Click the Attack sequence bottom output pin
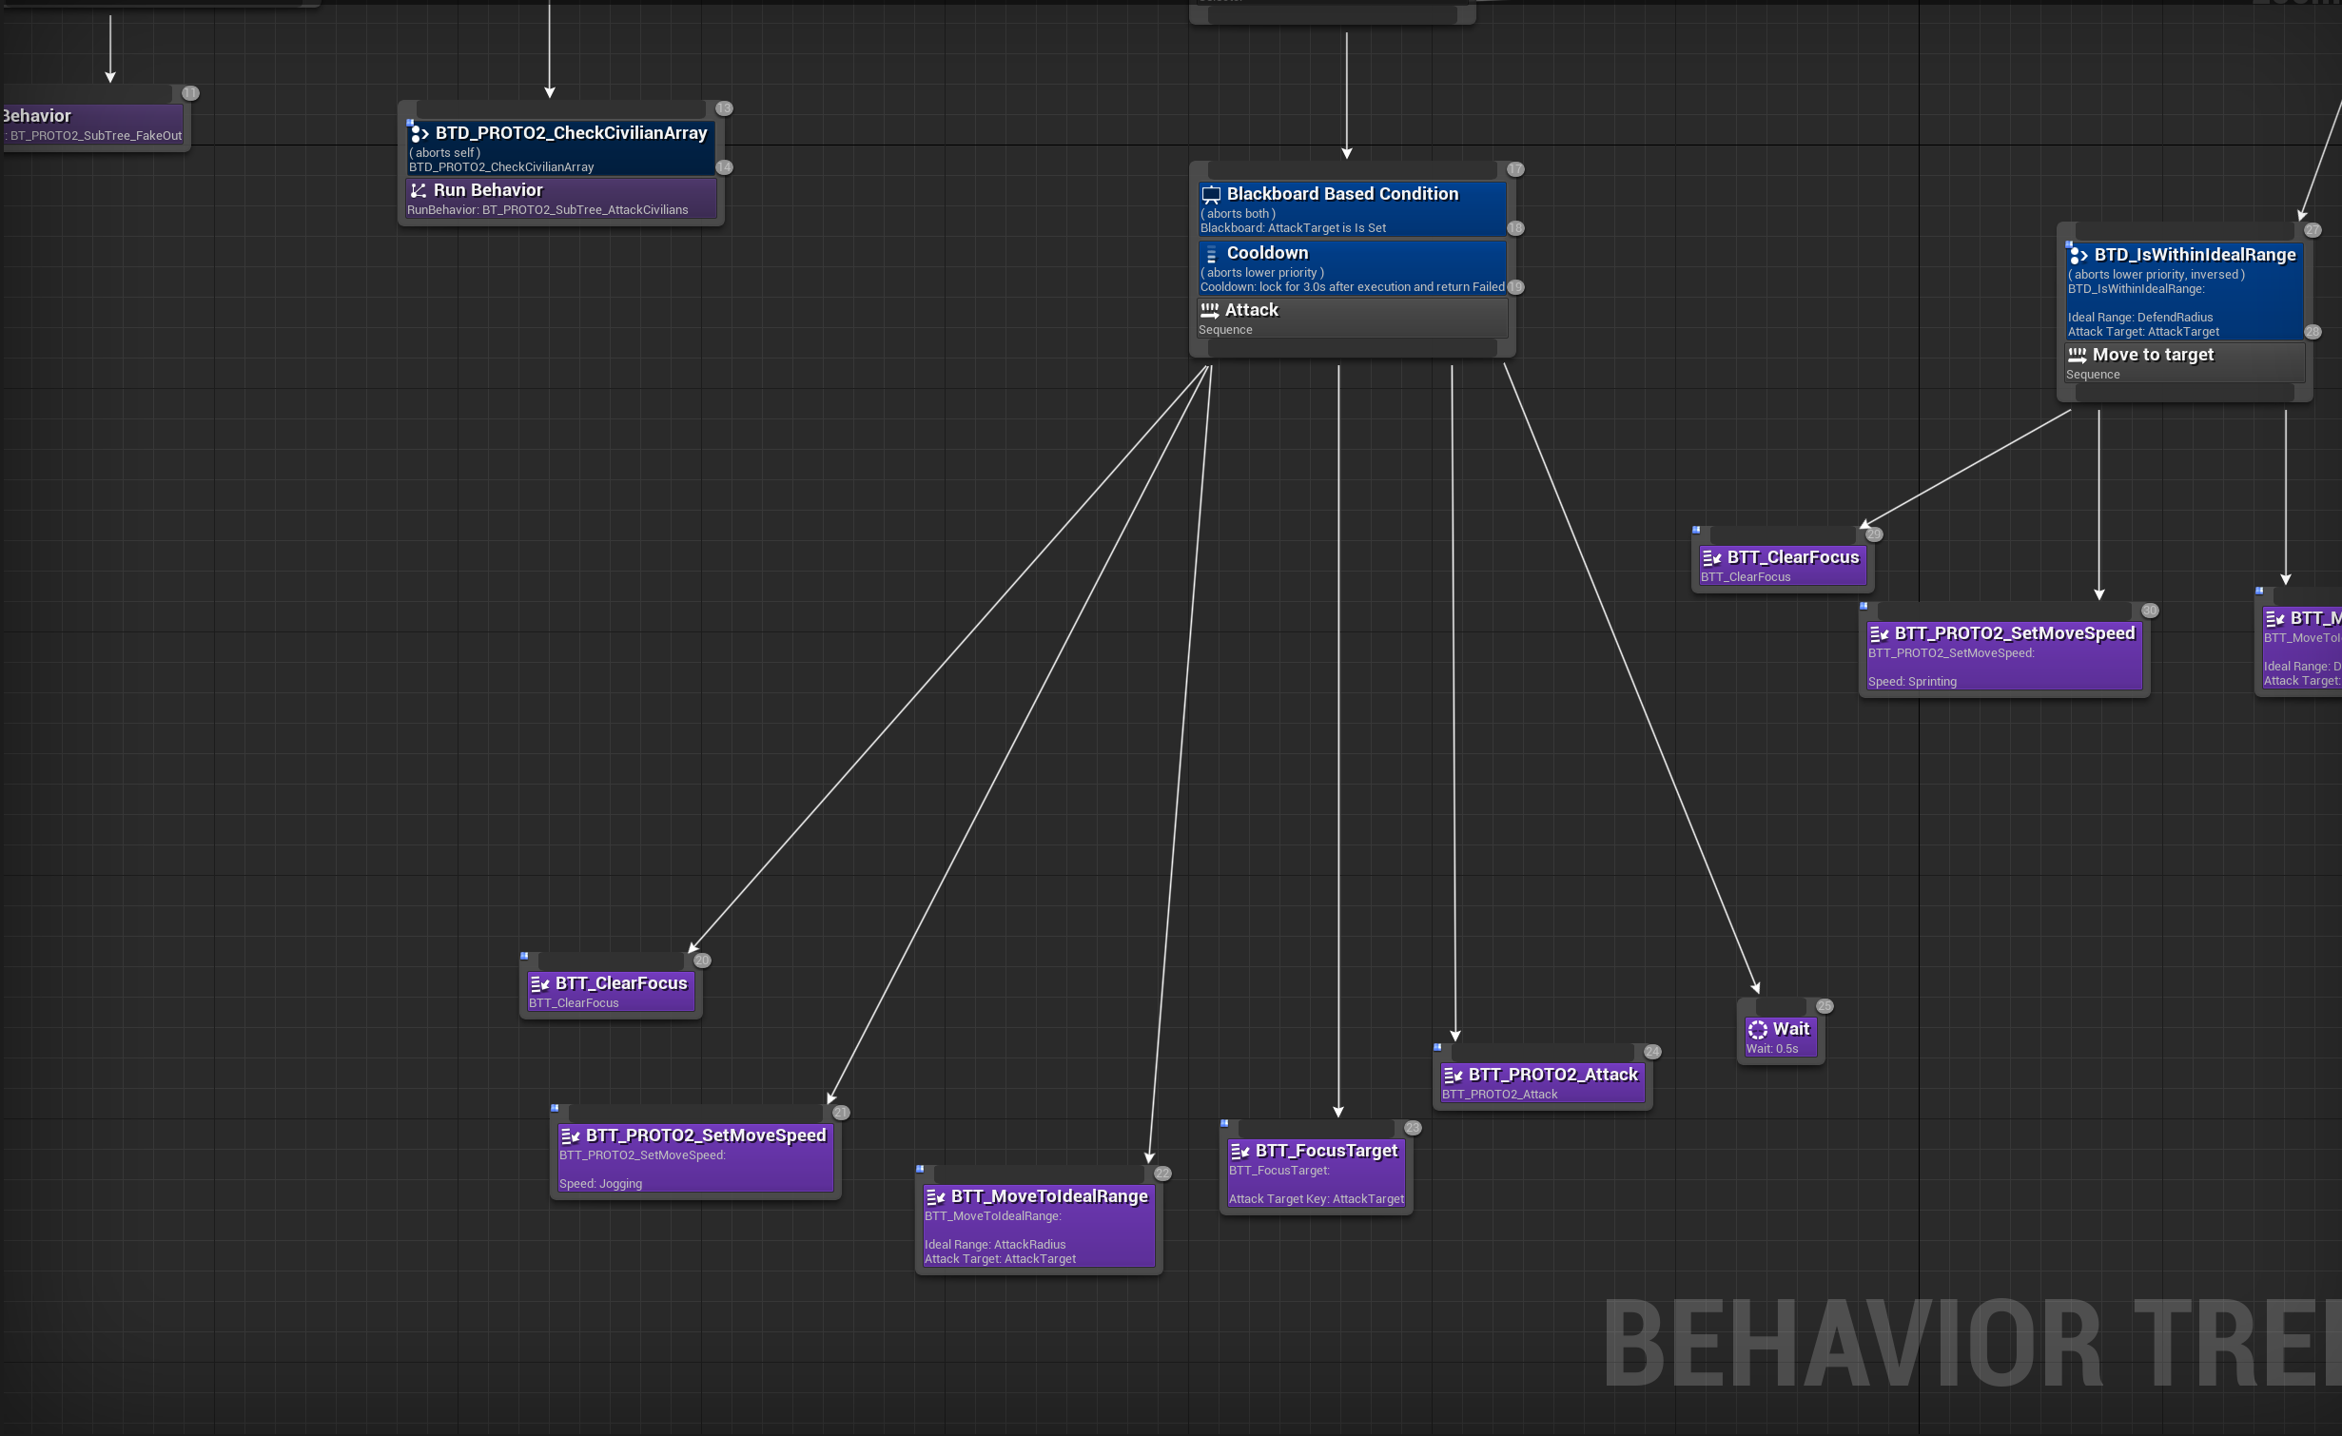Image resolution: width=2342 pixels, height=1436 pixels. click(x=1351, y=349)
